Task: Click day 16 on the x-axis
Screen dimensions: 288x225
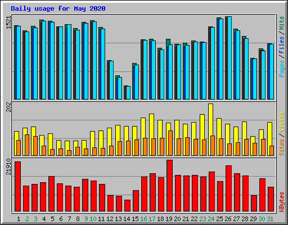Action: coord(143,219)
